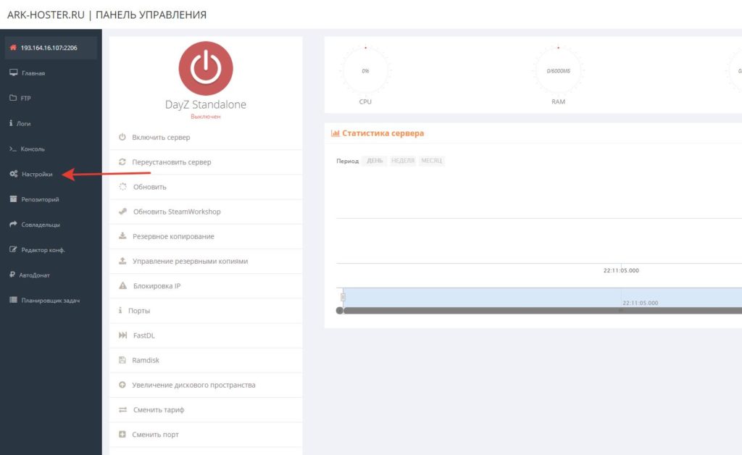Click the list icon next to Планировщик задач

[13, 300]
